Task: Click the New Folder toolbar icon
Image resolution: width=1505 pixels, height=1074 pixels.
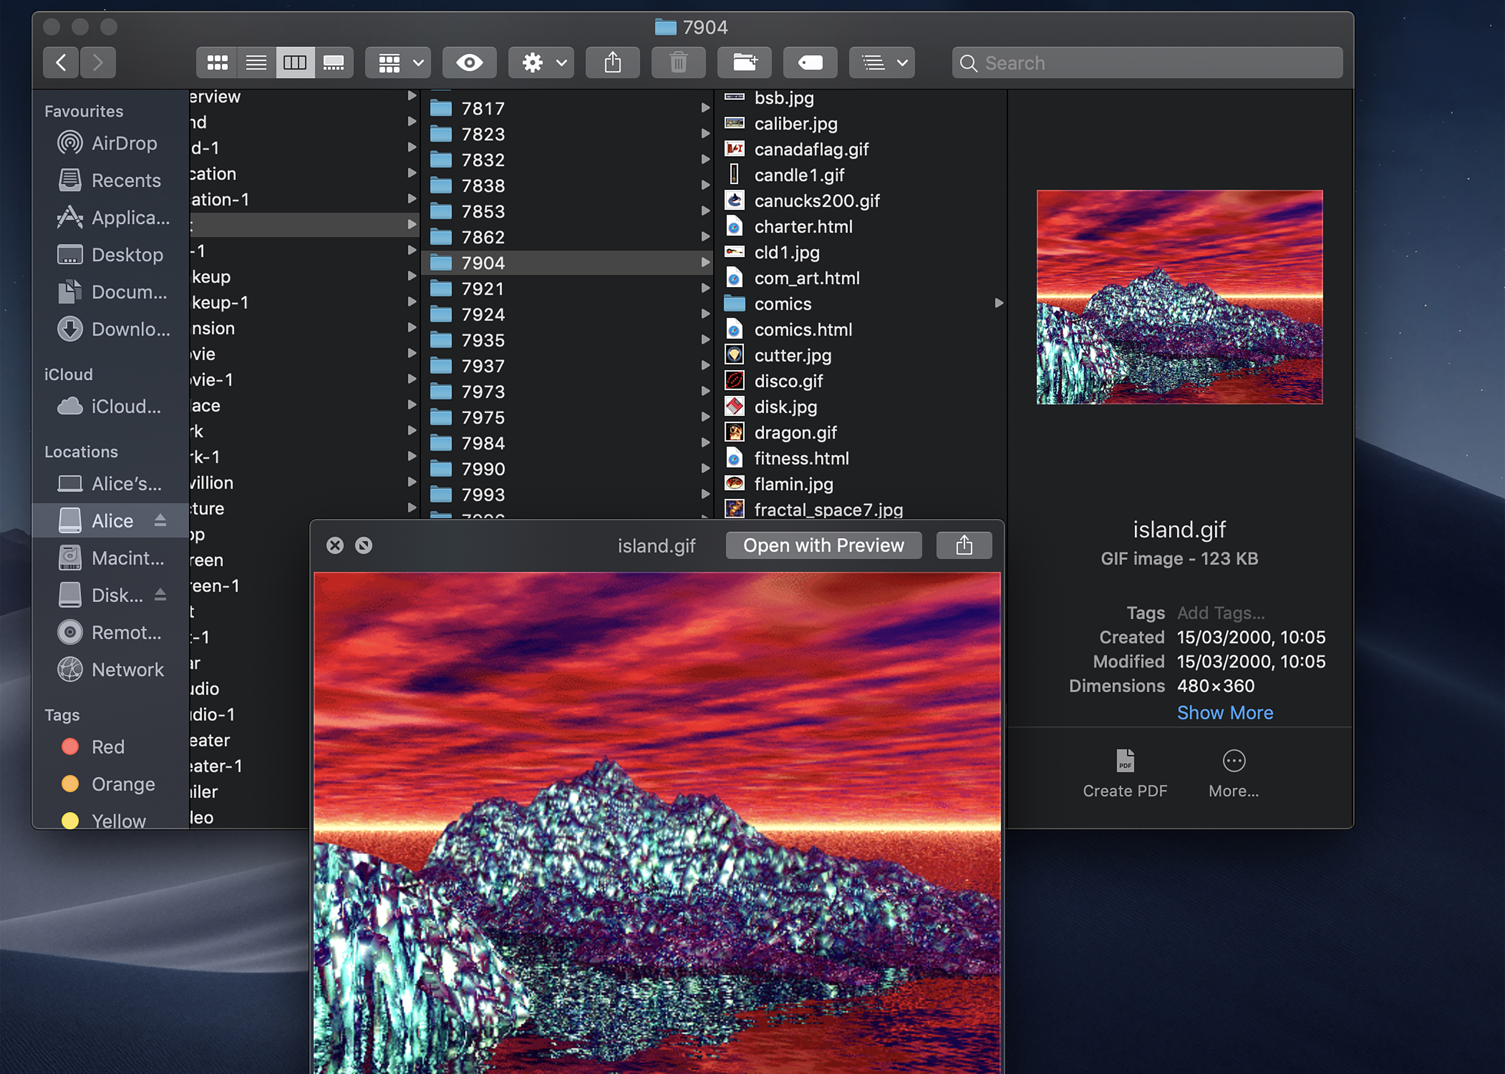Action: (x=745, y=63)
